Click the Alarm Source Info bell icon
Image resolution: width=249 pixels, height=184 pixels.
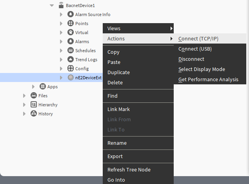pos(71,15)
